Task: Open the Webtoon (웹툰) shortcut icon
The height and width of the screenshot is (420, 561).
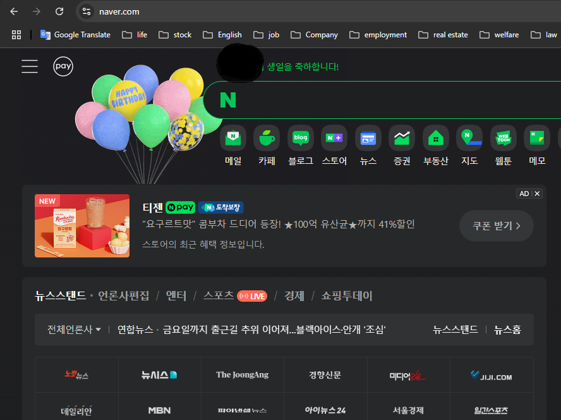Action: tap(504, 138)
